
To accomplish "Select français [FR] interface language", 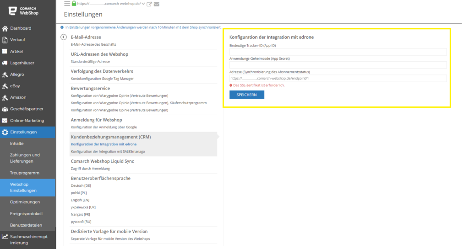I will [x=81, y=214].
